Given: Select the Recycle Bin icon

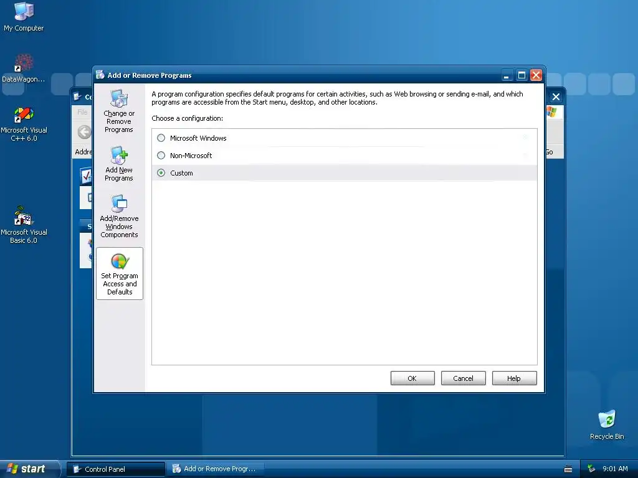Looking at the screenshot, I should click(607, 424).
